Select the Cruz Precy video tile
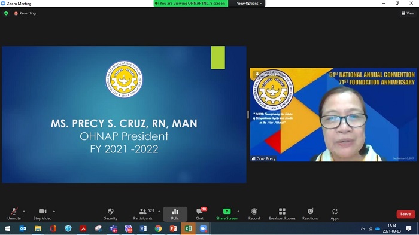 [333, 115]
